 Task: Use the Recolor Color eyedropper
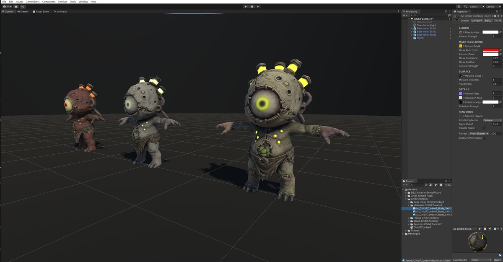[x=500, y=54]
